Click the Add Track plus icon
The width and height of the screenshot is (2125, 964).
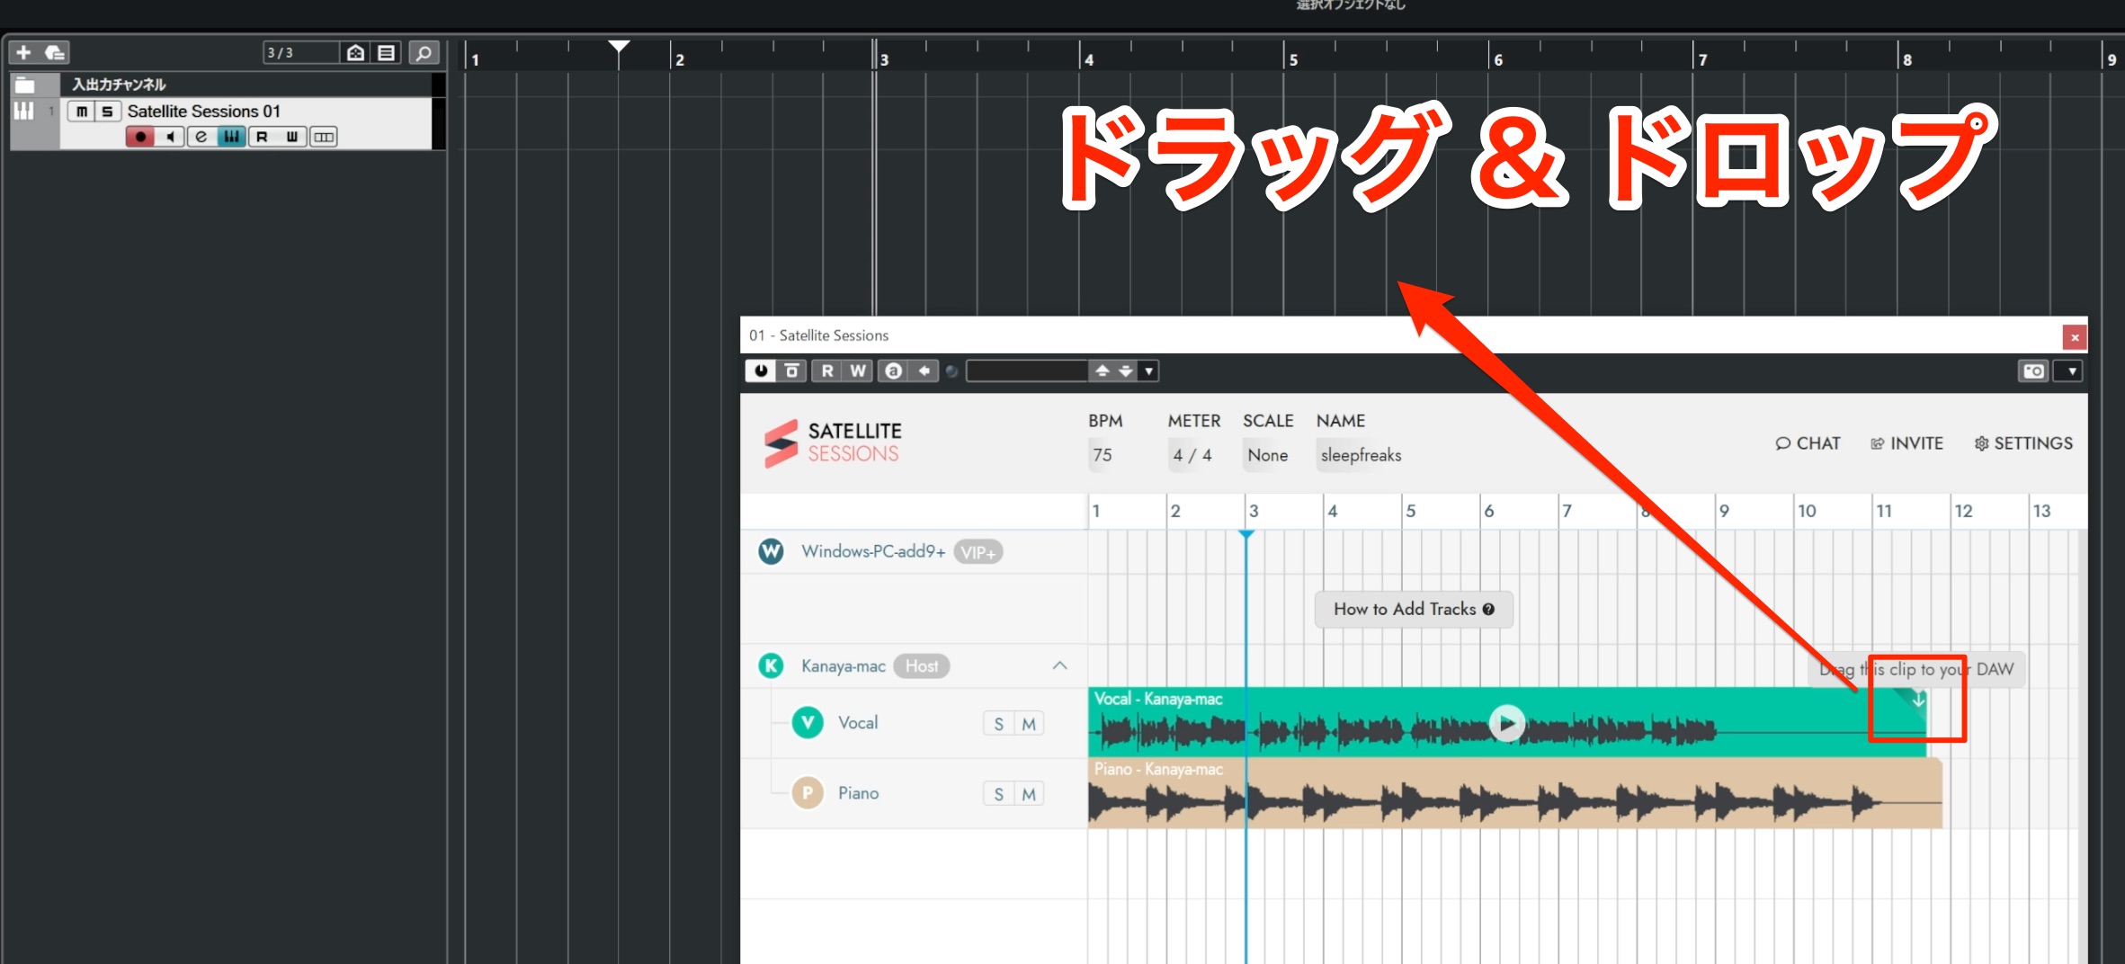click(24, 53)
